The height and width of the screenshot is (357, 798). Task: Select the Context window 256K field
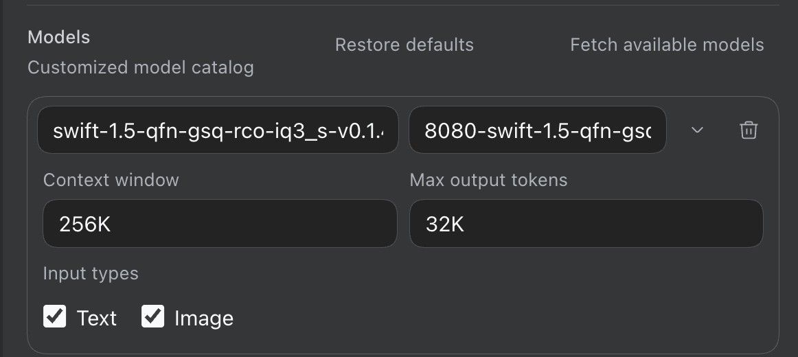point(220,224)
